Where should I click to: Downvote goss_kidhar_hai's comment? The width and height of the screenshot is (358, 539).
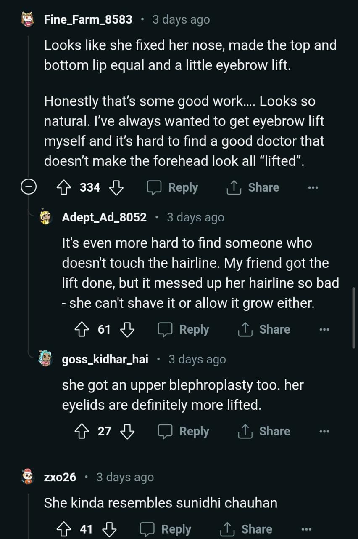(127, 432)
